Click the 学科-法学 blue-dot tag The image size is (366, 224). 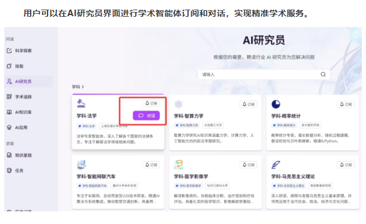(87, 126)
